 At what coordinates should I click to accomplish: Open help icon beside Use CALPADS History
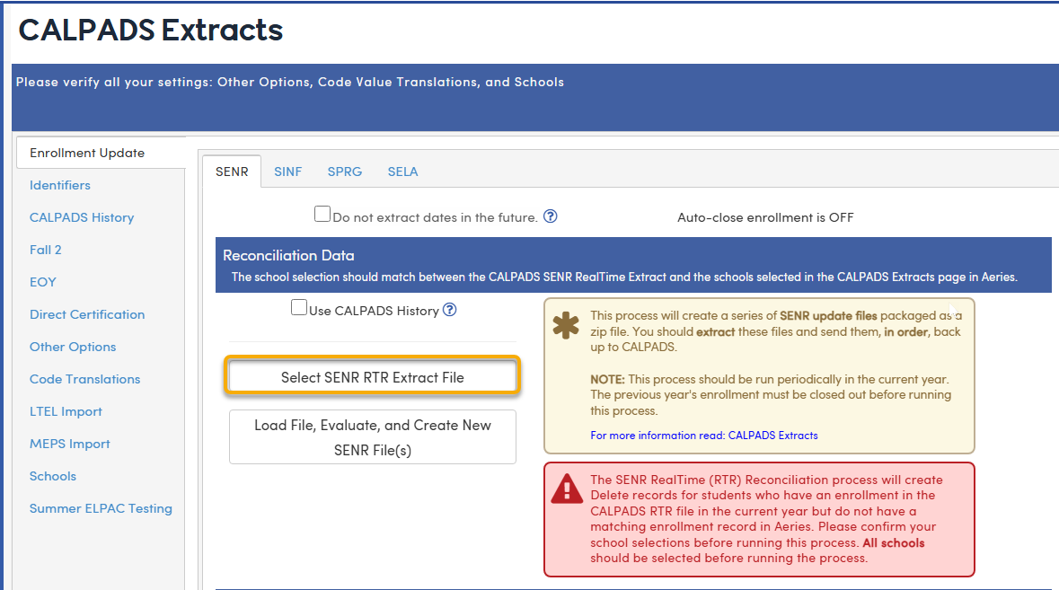(x=450, y=310)
